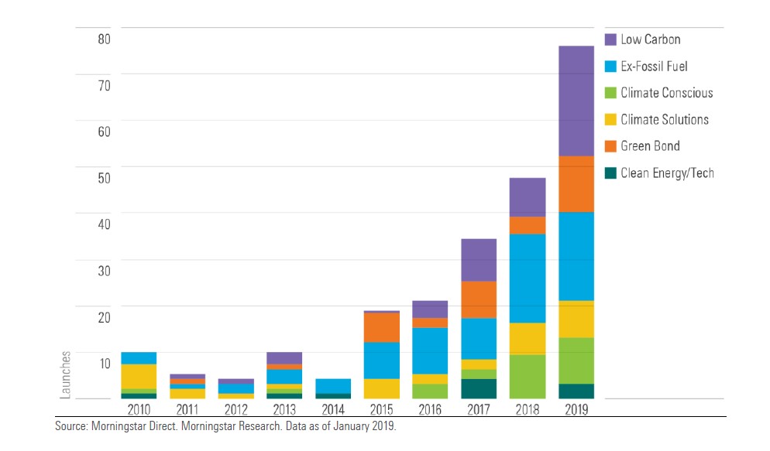The height and width of the screenshot is (451, 770).
Task: Click the orange Green Bond legend swatch
Action: [x=610, y=146]
